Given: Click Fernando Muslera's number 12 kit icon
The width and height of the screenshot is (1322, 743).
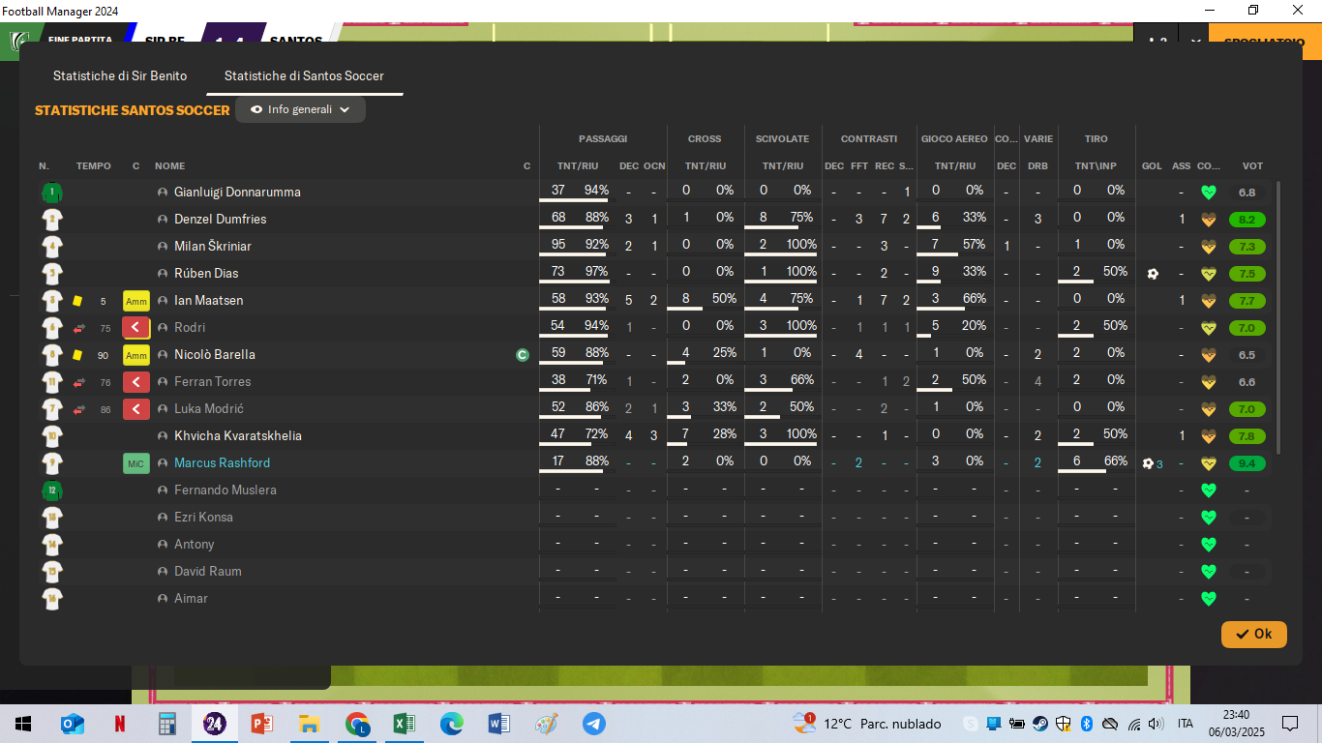Looking at the screenshot, I should pyautogui.click(x=51, y=490).
